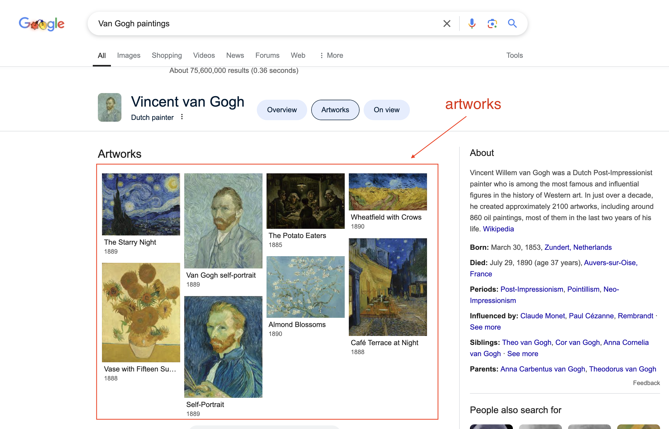The image size is (669, 429).
Task: Expand See more under Influenced by
Action: pyautogui.click(x=485, y=327)
